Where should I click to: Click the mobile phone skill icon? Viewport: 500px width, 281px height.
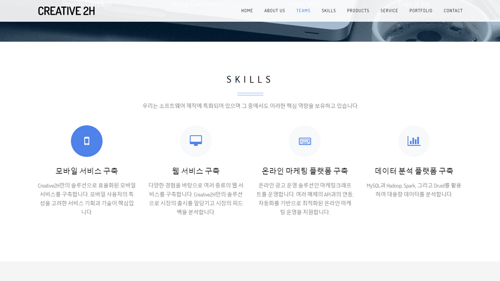pos(87,141)
